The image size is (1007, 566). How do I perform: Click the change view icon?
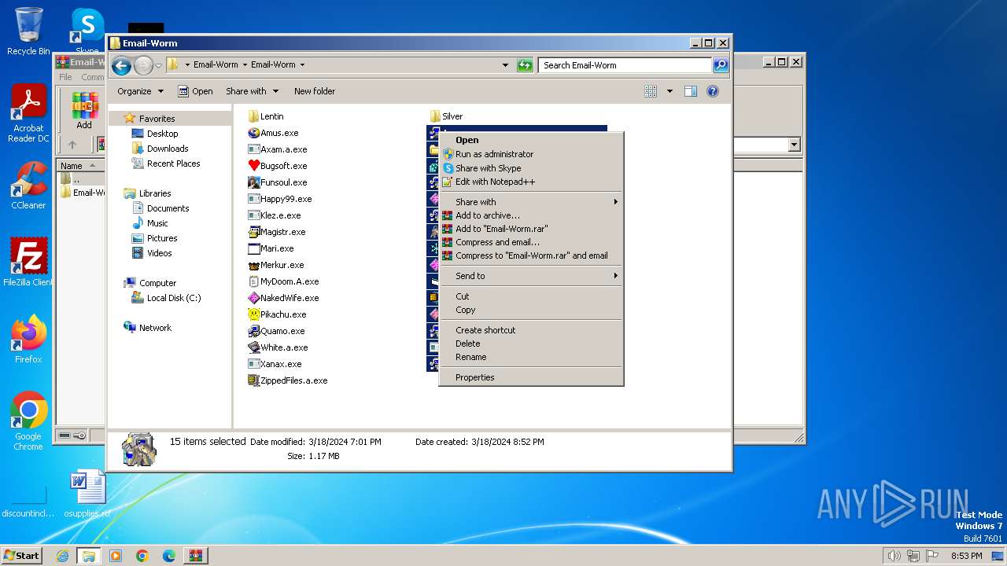point(651,91)
